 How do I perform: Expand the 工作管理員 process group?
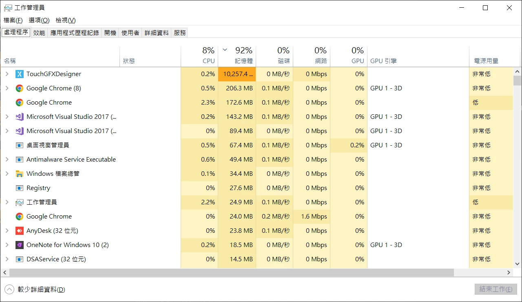[x=7, y=202]
